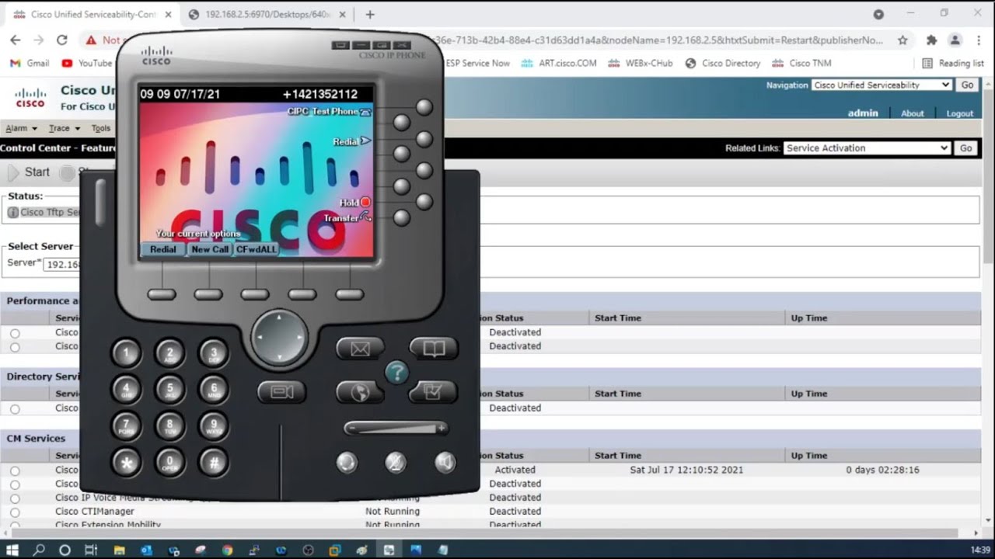Click the CFwdALL softkey on phone screen
Image resolution: width=995 pixels, height=559 pixels.
tap(257, 249)
